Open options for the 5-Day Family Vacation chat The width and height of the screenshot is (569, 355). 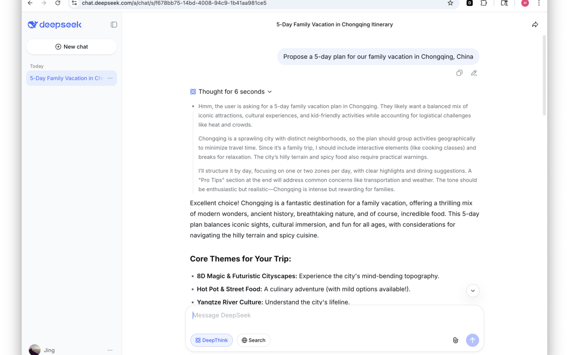click(110, 78)
